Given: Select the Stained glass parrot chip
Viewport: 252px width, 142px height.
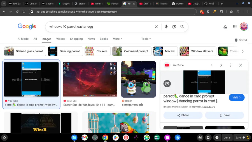Looking at the screenshot, I should coord(25,51).
